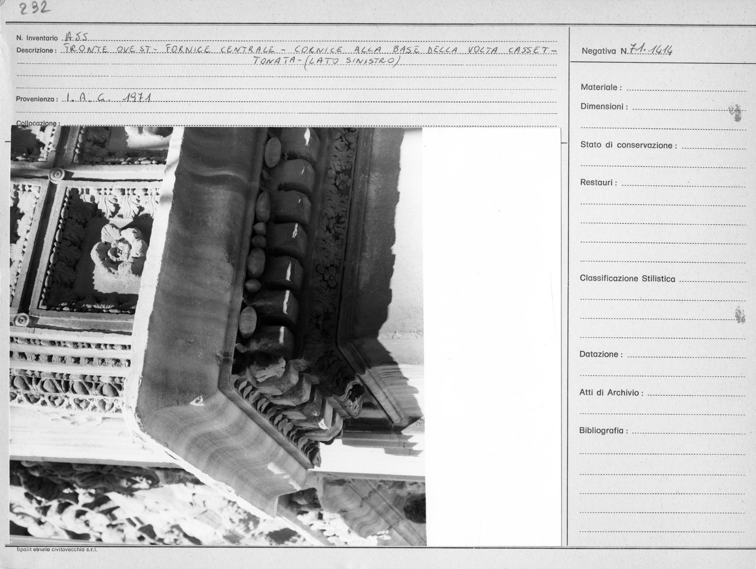Click the 'Materiale' field label
Image resolution: width=756 pixels, height=569 pixels.
click(601, 87)
